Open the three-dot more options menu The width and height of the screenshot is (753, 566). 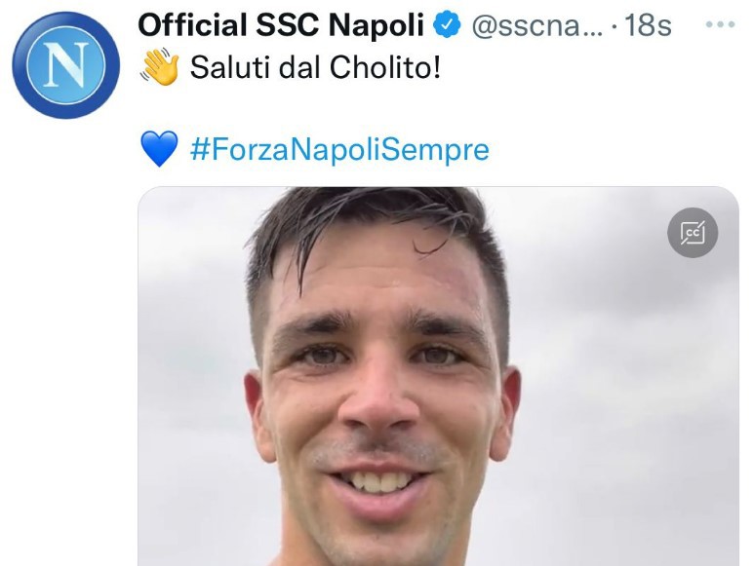tap(720, 24)
